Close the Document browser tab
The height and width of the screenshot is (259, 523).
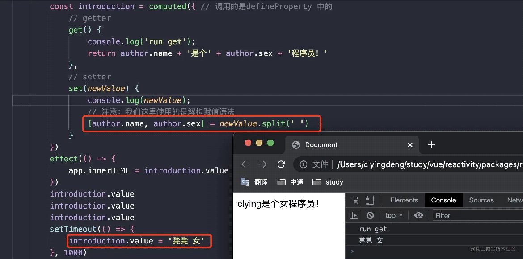click(x=410, y=145)
